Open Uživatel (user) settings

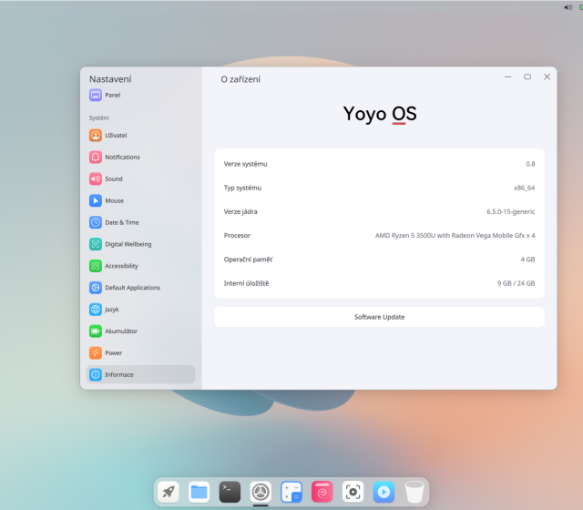(x=116, y=135)
